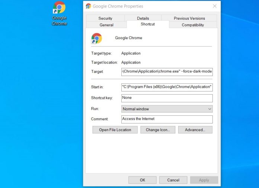The width and height of the screenshot is (259, 188).
Task: Open the Details tab
Action: pos(143,18)
